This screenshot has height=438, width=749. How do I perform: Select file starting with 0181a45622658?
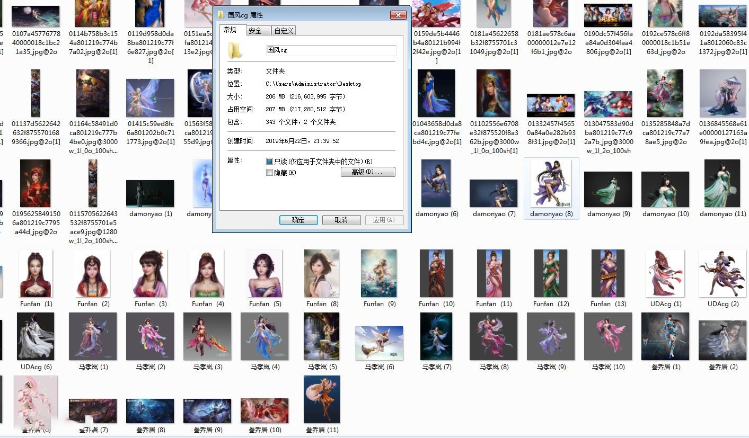click(x=494, y=13)
